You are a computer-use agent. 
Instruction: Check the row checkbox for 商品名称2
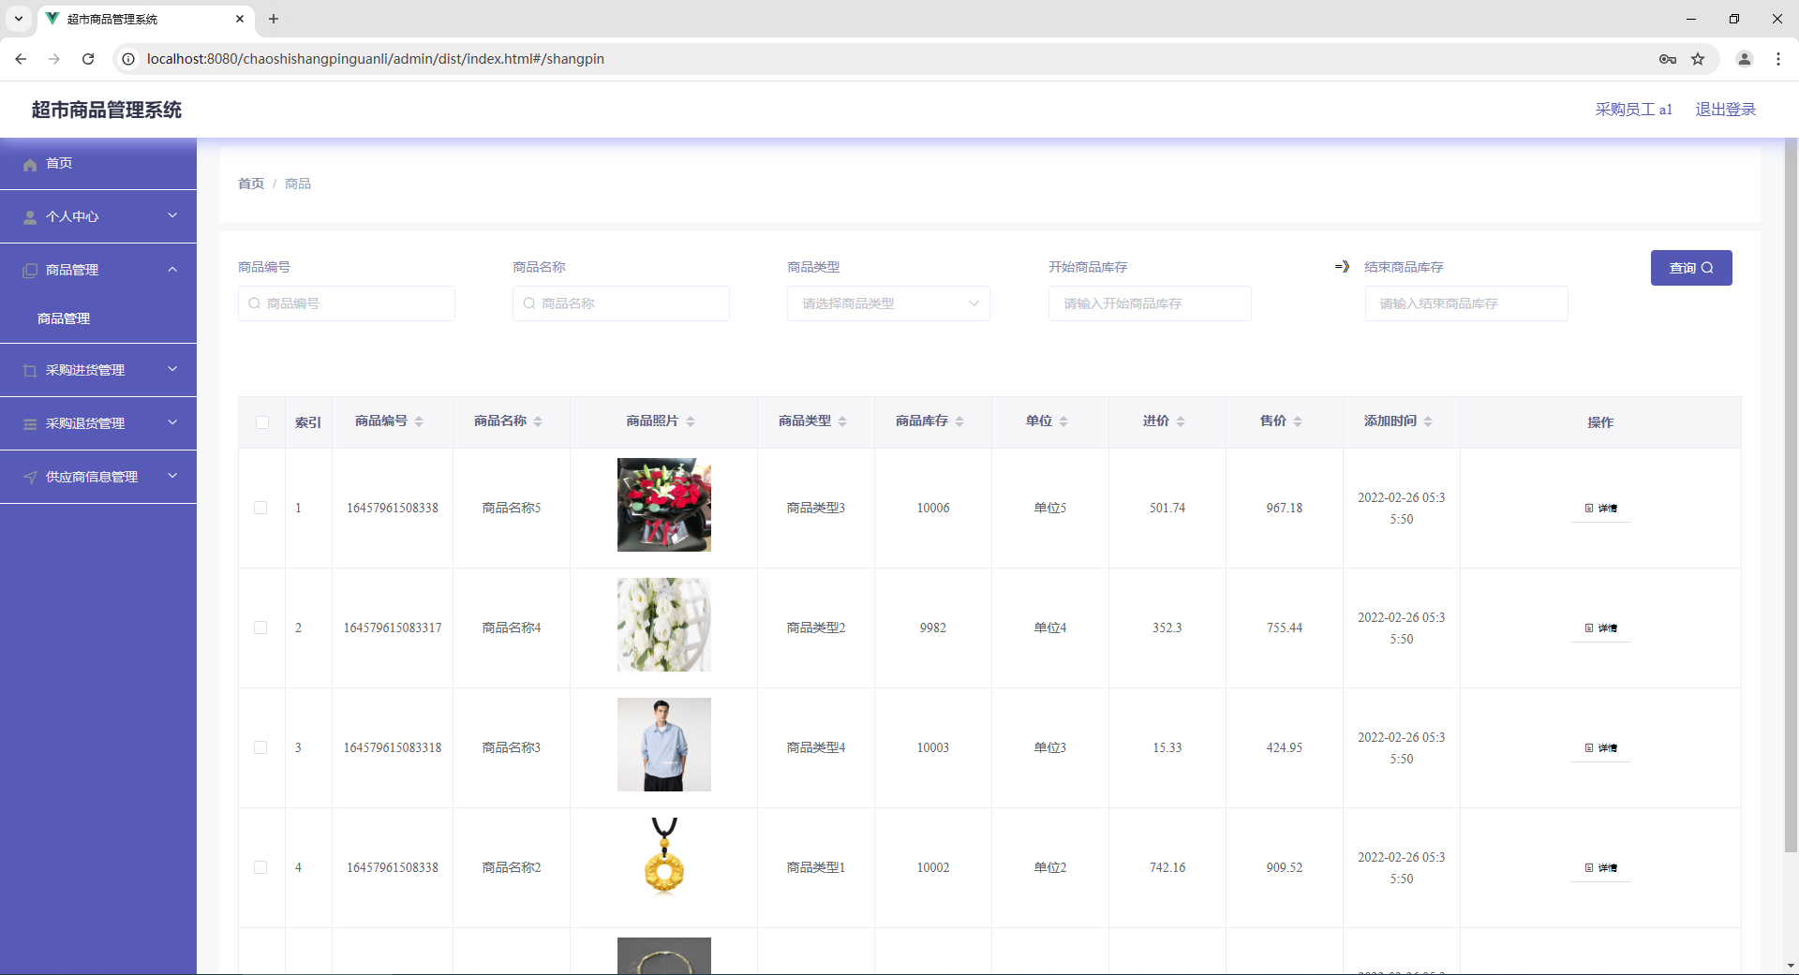(260, 867)
